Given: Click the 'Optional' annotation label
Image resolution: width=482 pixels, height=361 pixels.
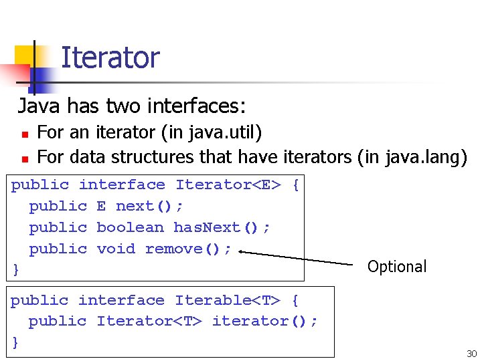Looking at the screenshot, I should click(397, 267).
